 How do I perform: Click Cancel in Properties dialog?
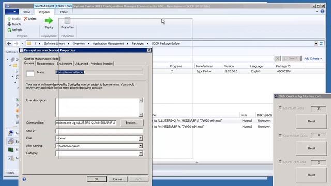pos(117,179)
